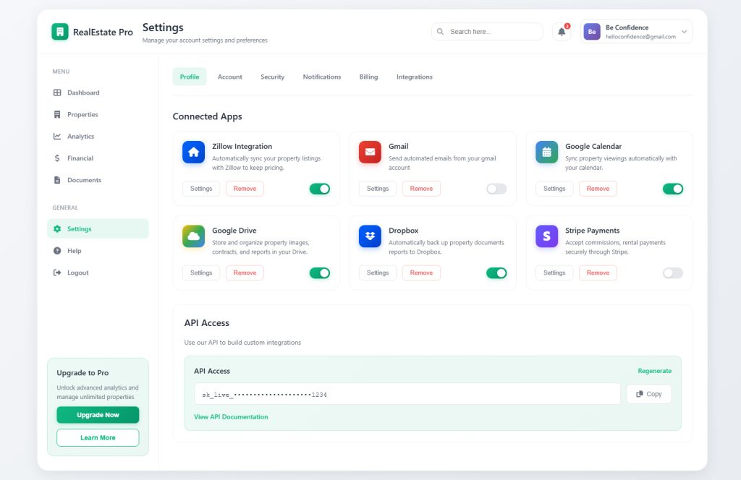Remove the Gmail connection
741x480 pixels.
(x=421, y=189)
